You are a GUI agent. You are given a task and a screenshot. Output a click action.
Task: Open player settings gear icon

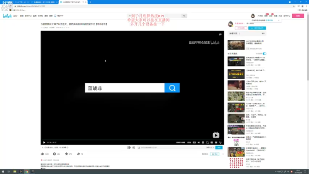pyautogui.click(x=203, y=142)
